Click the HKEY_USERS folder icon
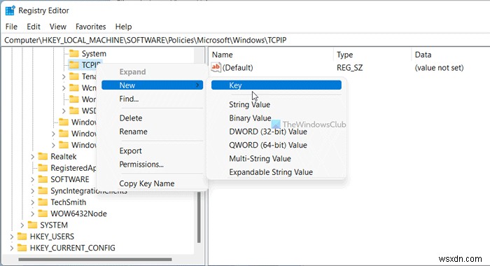490x266 pixels. click(x=22, y=237)
